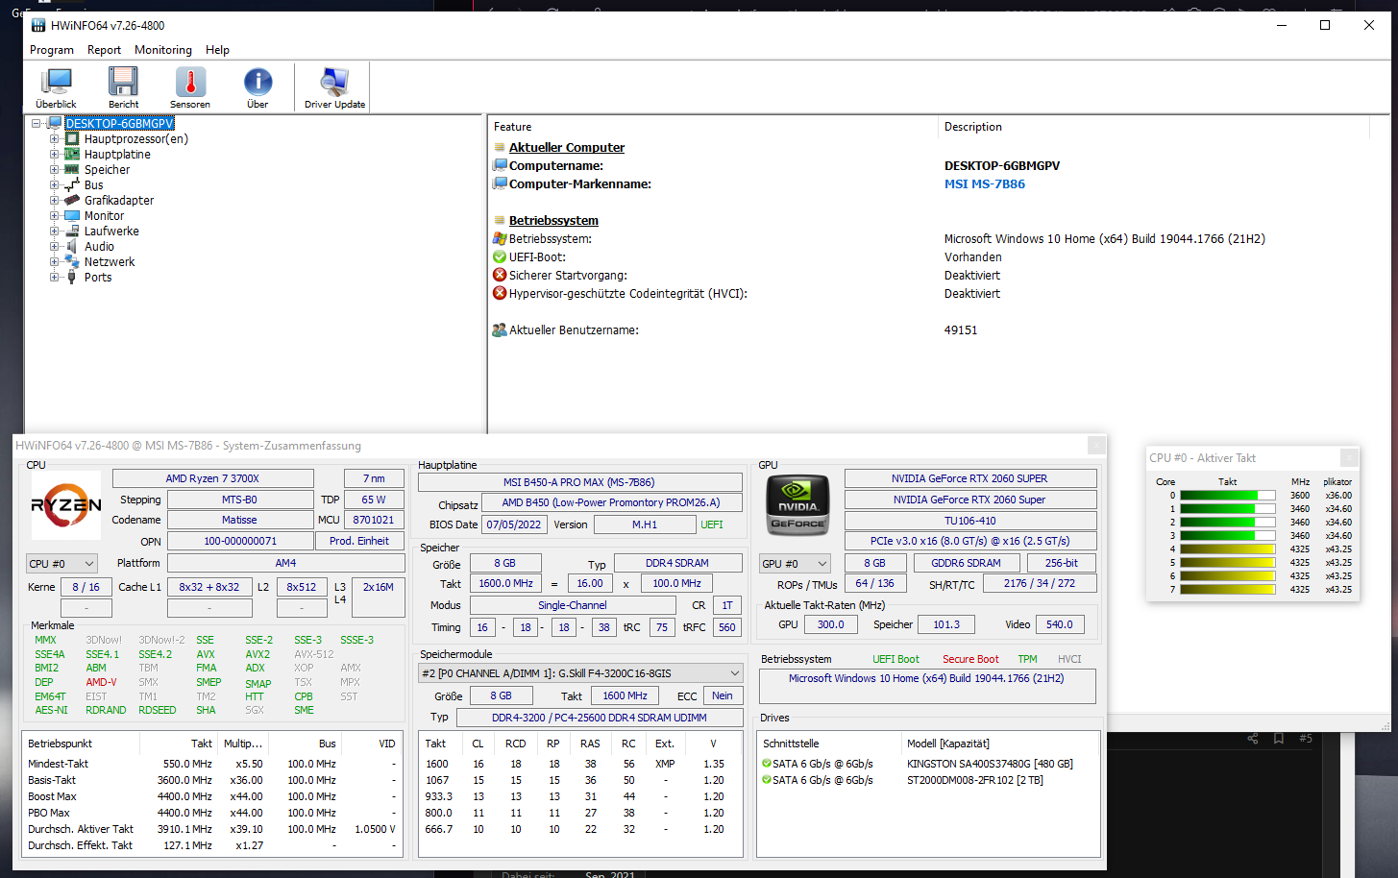Screen dimensions: 1398x878
Task: Click the 'KINGSTON SA400S37480G [480 GB]' entry
Action: [x=990, y=764]
